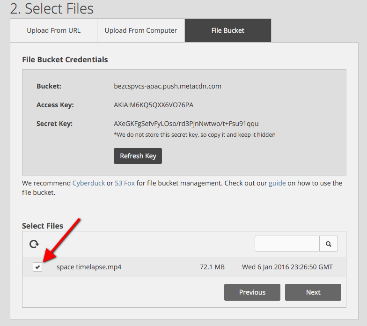Uncheck the space timelapse.mp4 checkbox

(37, 267)
